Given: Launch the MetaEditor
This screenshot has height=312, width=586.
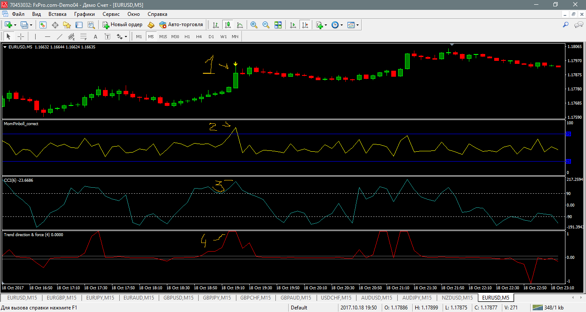Looking at the screenshot, I should tap(151, 25).
